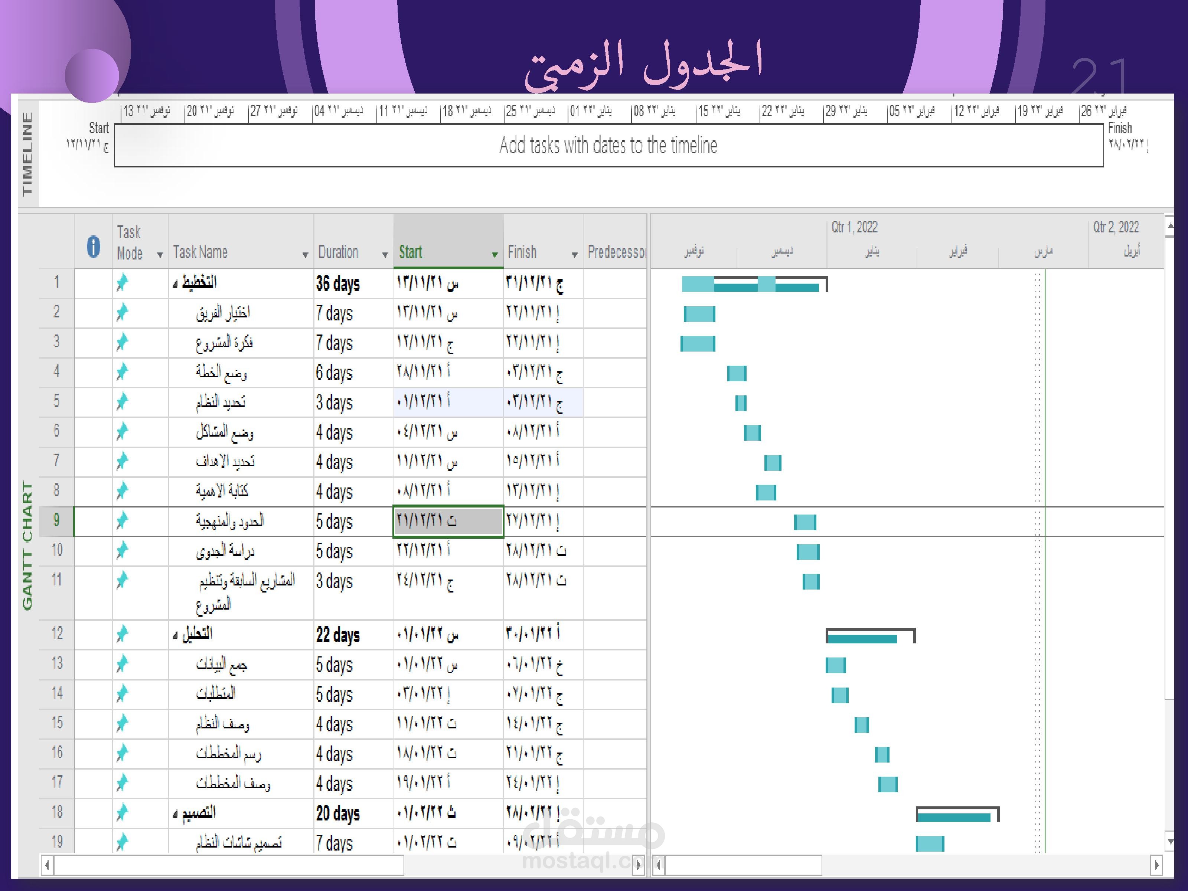The height and width of the screenshot is (891, 1188).
Task: Click the table horizontal scrollbar thumb
Action: tap(229, 865)
